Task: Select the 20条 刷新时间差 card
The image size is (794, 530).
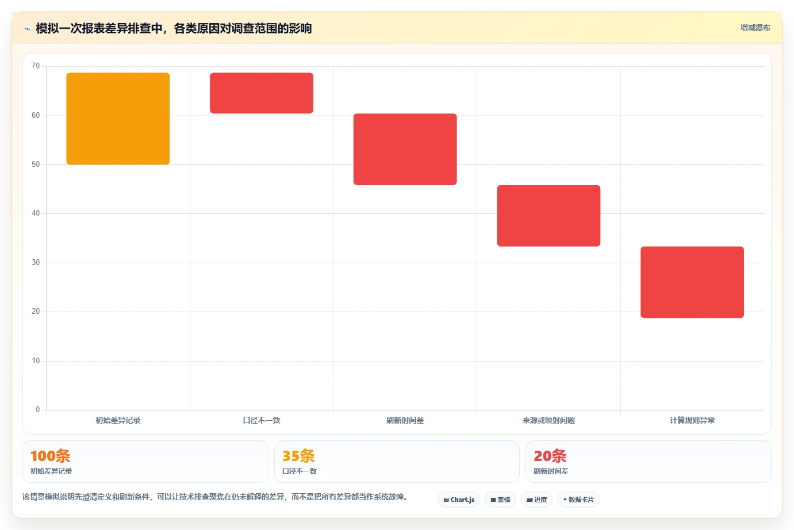Action: (649, 462)
